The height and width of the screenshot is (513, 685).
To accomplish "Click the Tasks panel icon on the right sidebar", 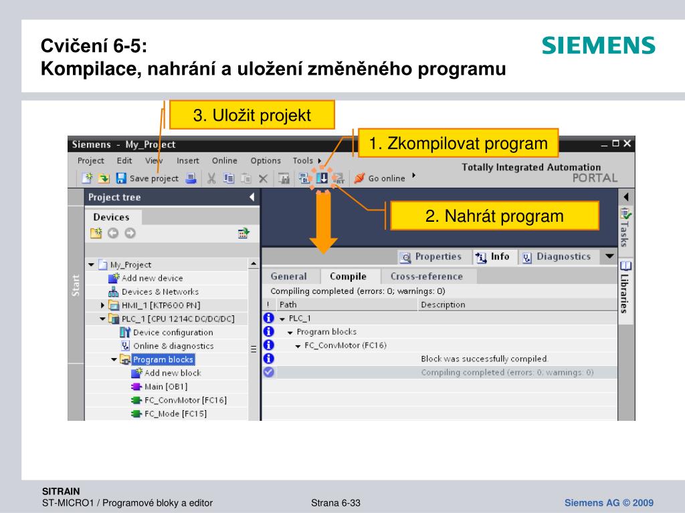I will click(625, 214).
